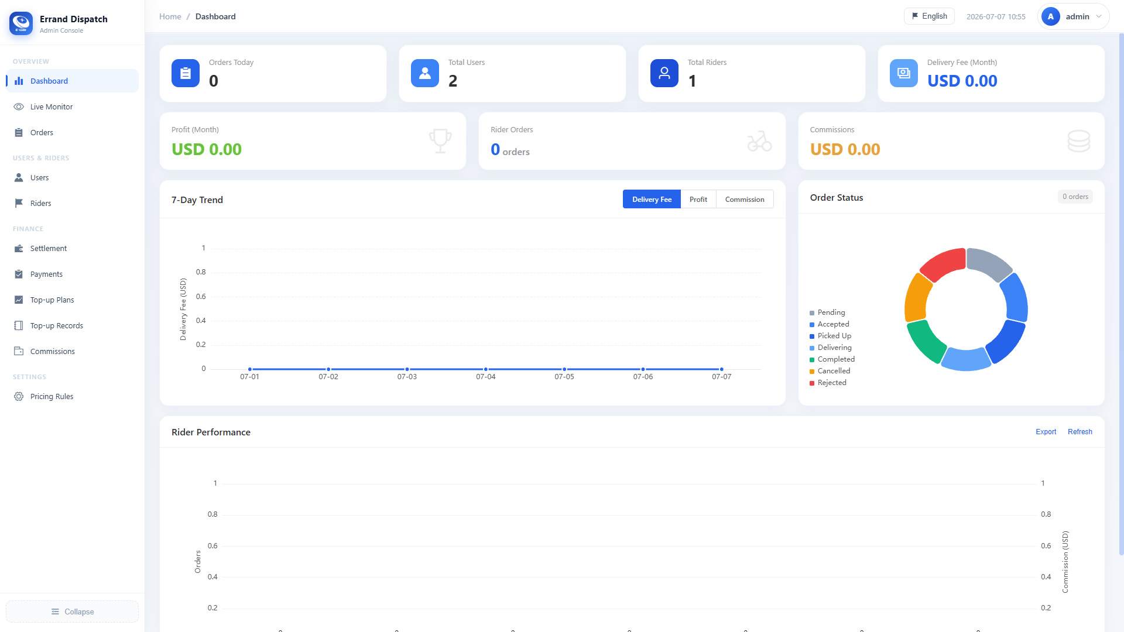This screenshot has width=1124, height=632.
Task: Click the Total Users card icon
Action: pyautogui.click(x=425, y=73)
